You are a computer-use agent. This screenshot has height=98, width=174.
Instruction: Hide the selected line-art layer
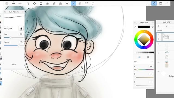(158, 35)
